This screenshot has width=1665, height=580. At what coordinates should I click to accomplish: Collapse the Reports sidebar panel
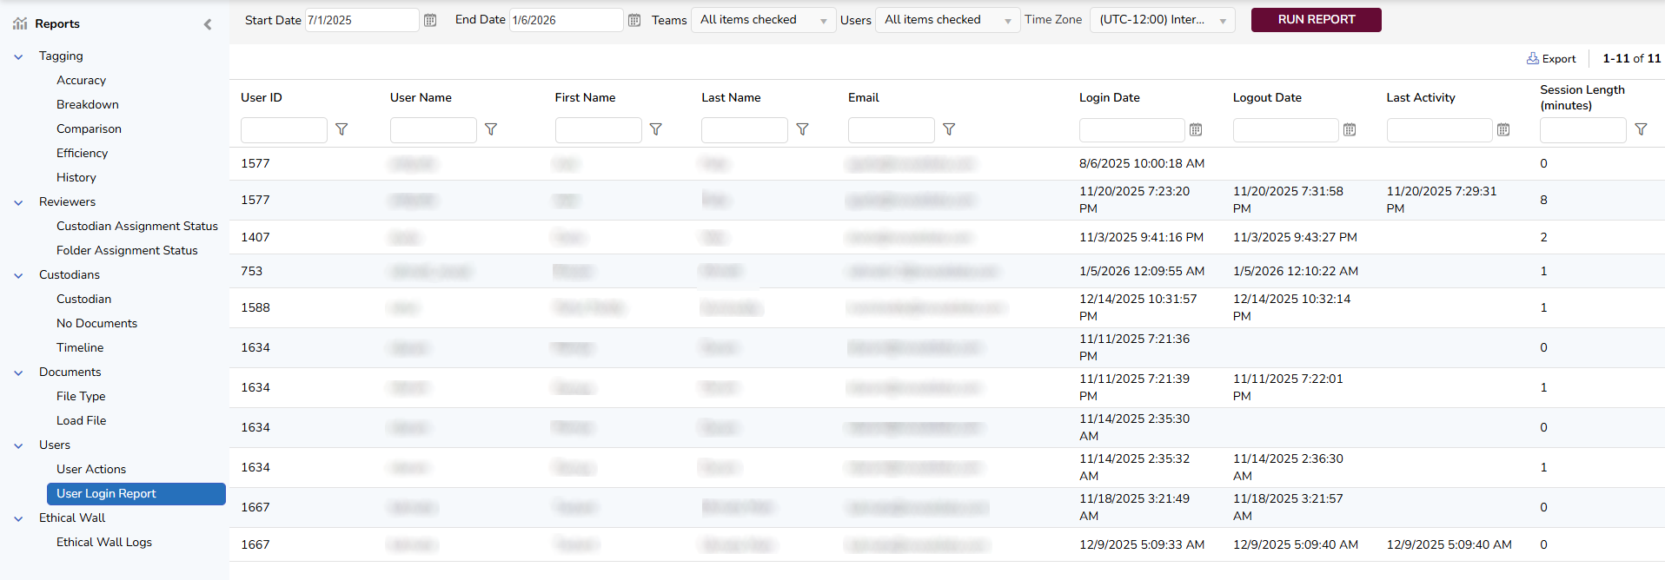point(208,24)
